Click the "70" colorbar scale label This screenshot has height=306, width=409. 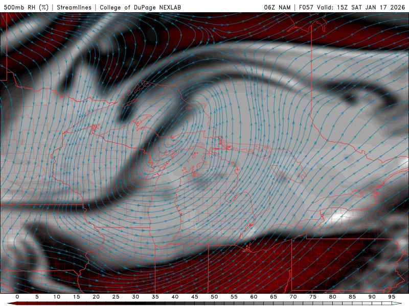[x=293, y=297]
